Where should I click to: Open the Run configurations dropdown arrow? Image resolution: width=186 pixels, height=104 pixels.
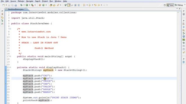[x=30, y=5]
